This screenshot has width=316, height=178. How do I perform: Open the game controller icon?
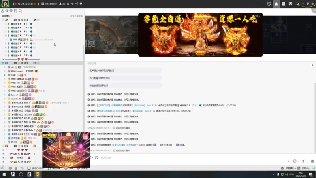pyautogui.click(x=290, y=4)
